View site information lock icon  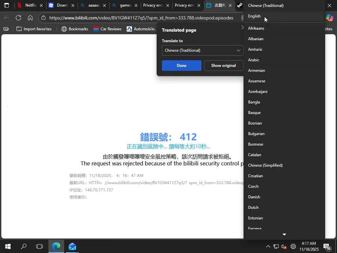coord(43,18)
